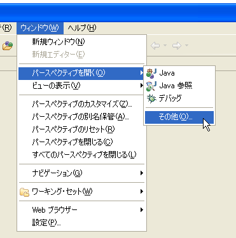Choose パースペクティブのカスタマイズ(Z)... entry
The image size is (236, 238).
81,104
